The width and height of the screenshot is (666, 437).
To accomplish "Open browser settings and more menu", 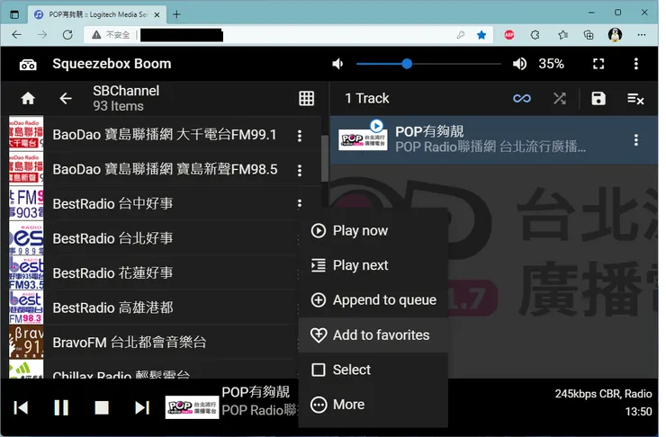I will pyautogui.click(x=642, y=35).
